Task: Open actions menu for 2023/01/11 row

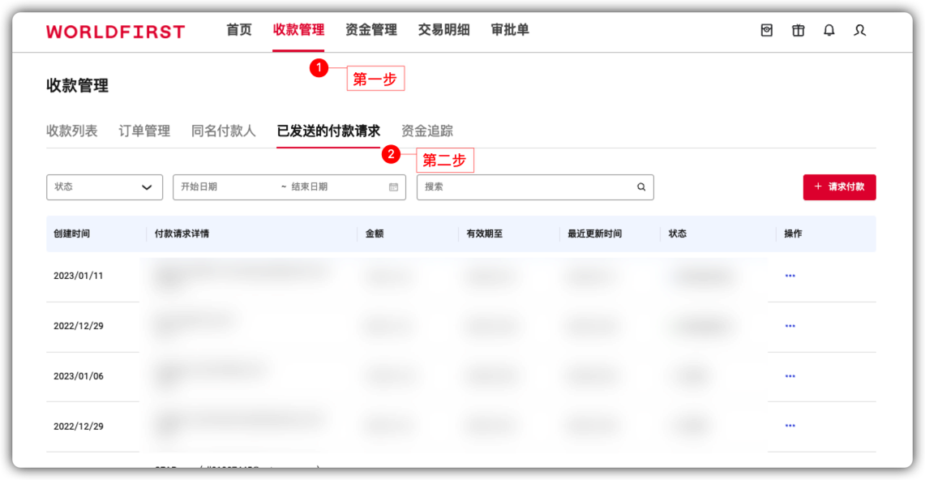Action: 790,276
